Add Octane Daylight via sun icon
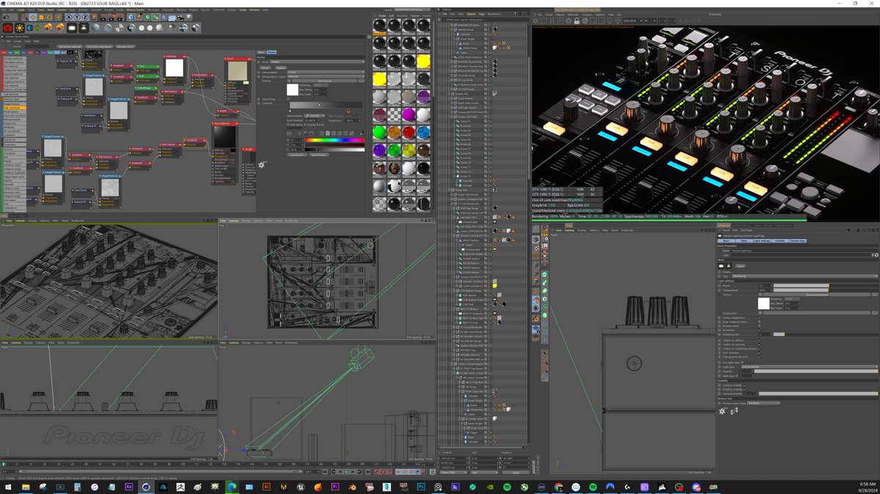Viewport: 880px width, 494px height. pyautogui.click(x=20, y=28)
